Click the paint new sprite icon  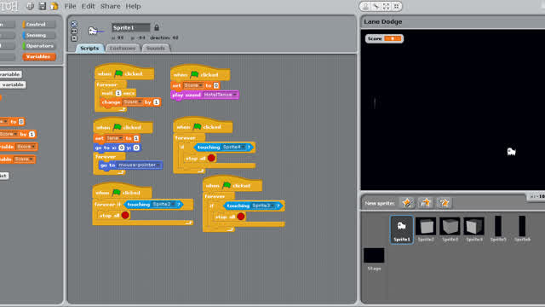click(407, 203)
